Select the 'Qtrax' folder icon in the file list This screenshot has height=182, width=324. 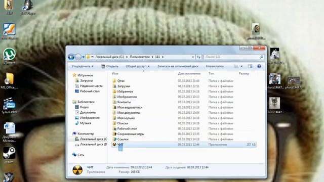pyautogui.click(x=114, y=81)
